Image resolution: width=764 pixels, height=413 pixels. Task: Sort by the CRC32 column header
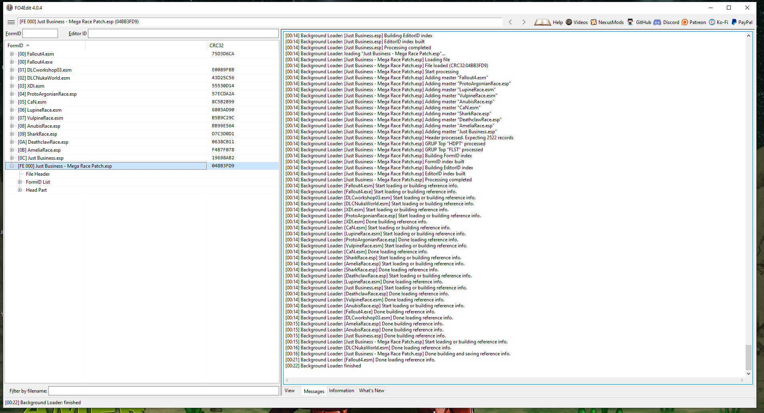tap(217, 46)
